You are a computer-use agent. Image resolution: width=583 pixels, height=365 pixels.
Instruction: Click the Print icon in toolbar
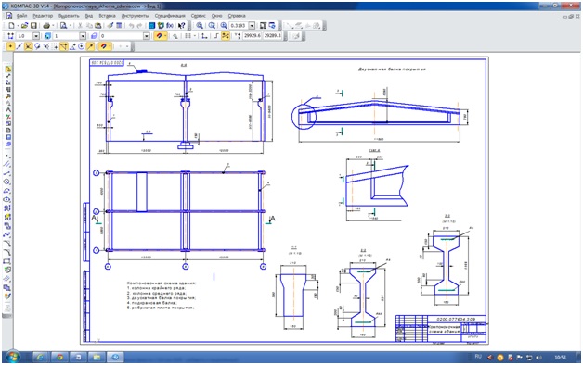[x=46, y=26]
